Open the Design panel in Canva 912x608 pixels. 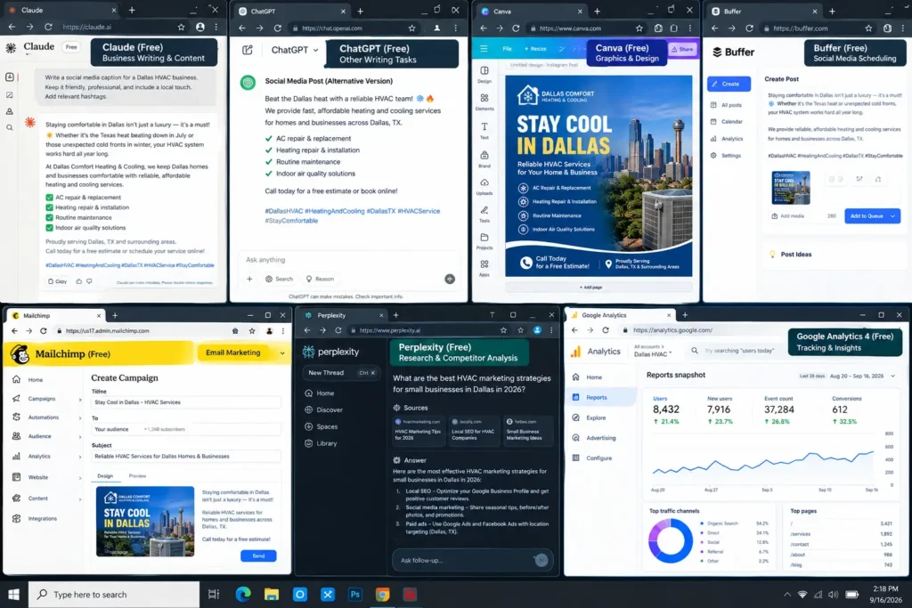point(484,74)
